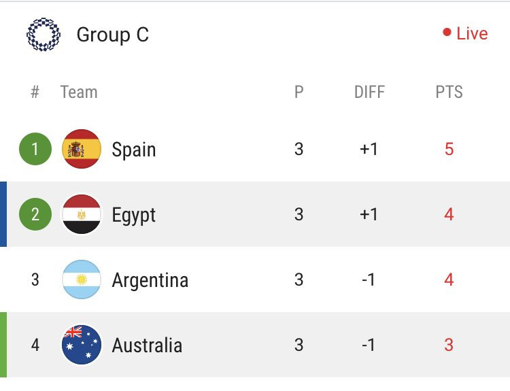Screen dimensions: 510x391
Task: Click the Live status label text
Action: (x=472, y=33)
